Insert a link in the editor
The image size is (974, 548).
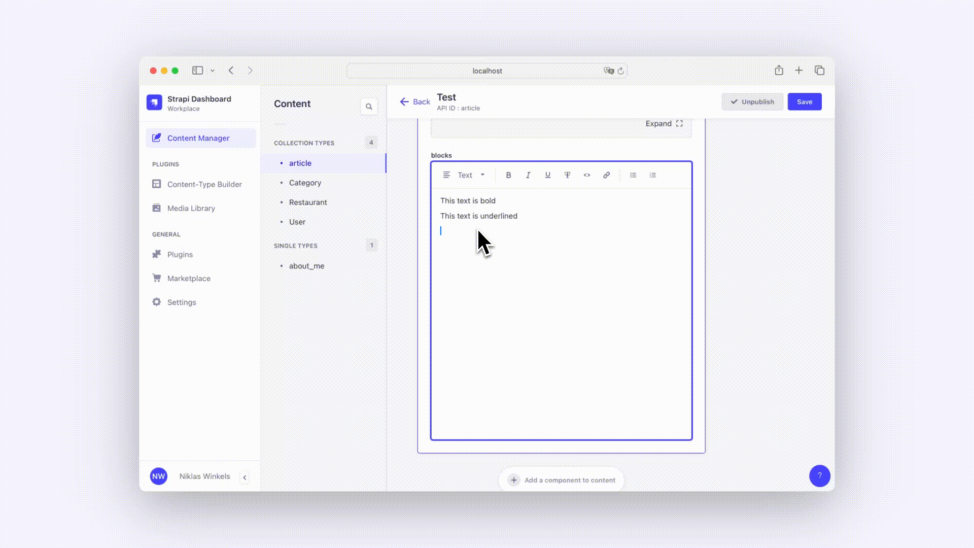click(607, 175)
